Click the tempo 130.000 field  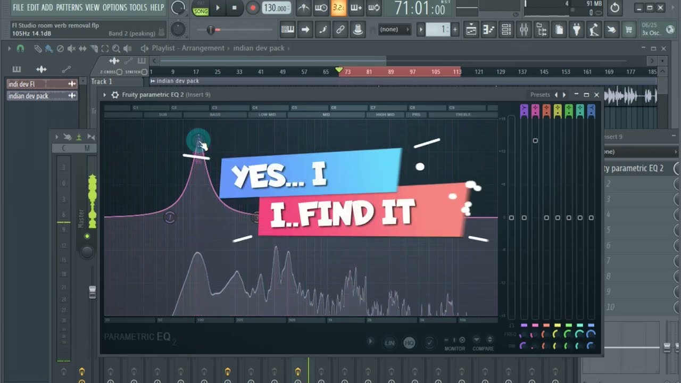(x=277, y=8)
